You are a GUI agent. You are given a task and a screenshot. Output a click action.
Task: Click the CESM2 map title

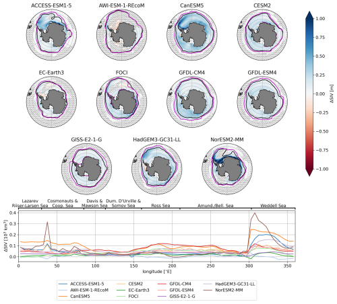tap(262, 5)
